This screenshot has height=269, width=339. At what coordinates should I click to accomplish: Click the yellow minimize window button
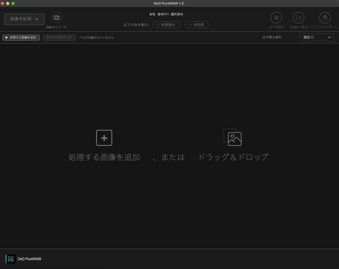tap(8, 3)
